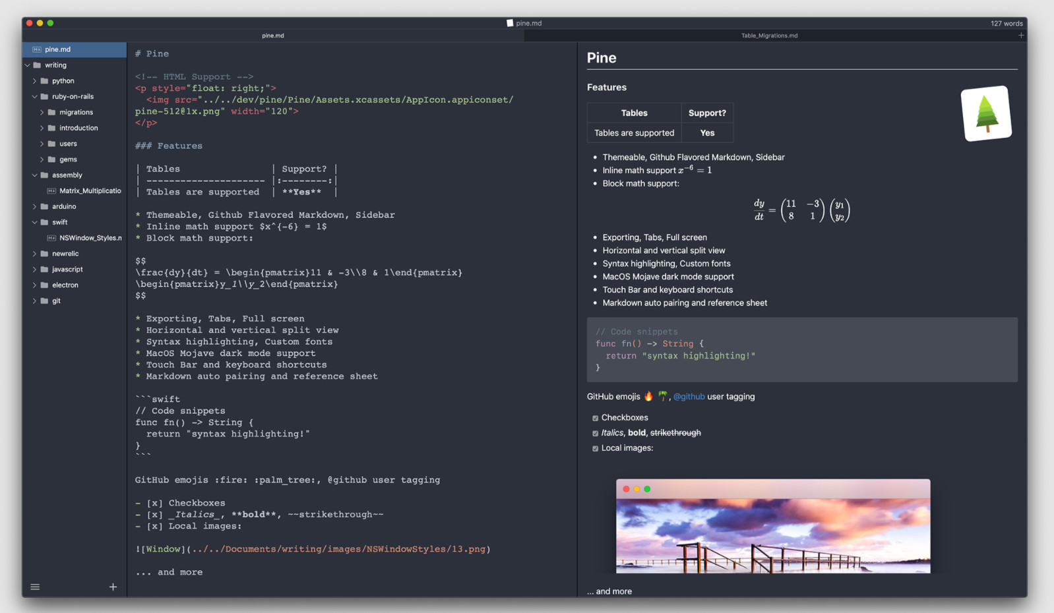Screen dimensions: 1054x613
Task: Expand the migrations folder
Action: click(x=42, y=112)
